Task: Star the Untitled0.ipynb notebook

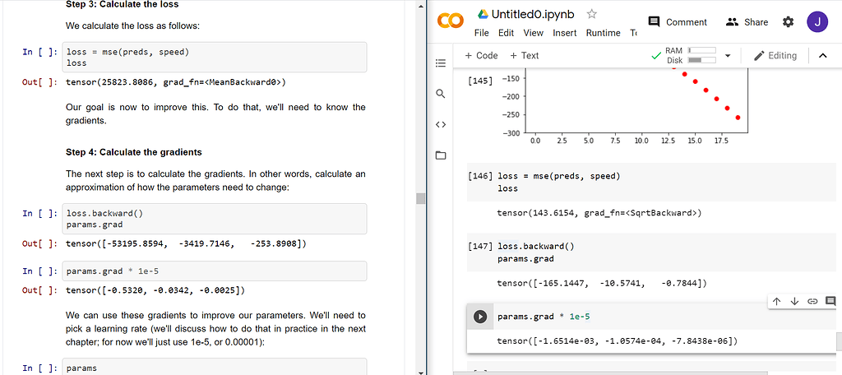Action: pyautogui.click(x=592, y=15)
